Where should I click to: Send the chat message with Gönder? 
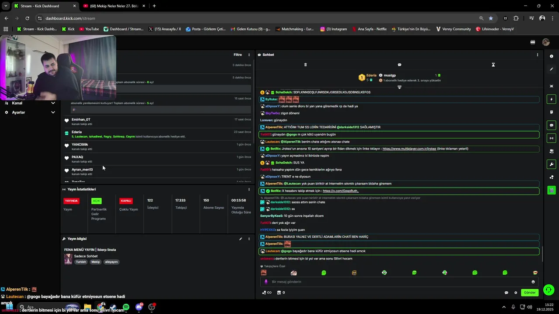point(530,293)
